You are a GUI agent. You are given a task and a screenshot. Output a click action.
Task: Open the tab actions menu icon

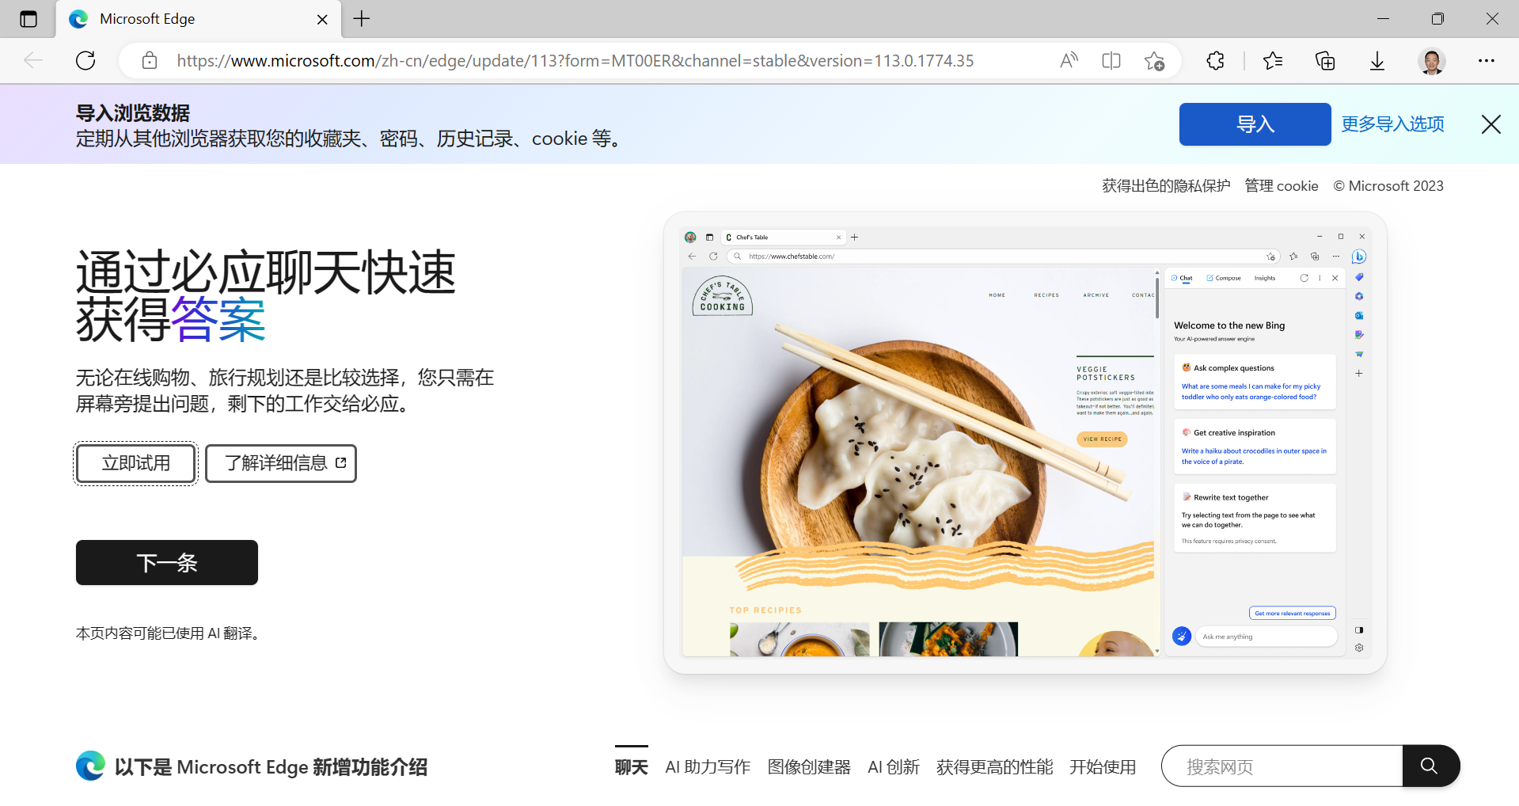[28, 19]
